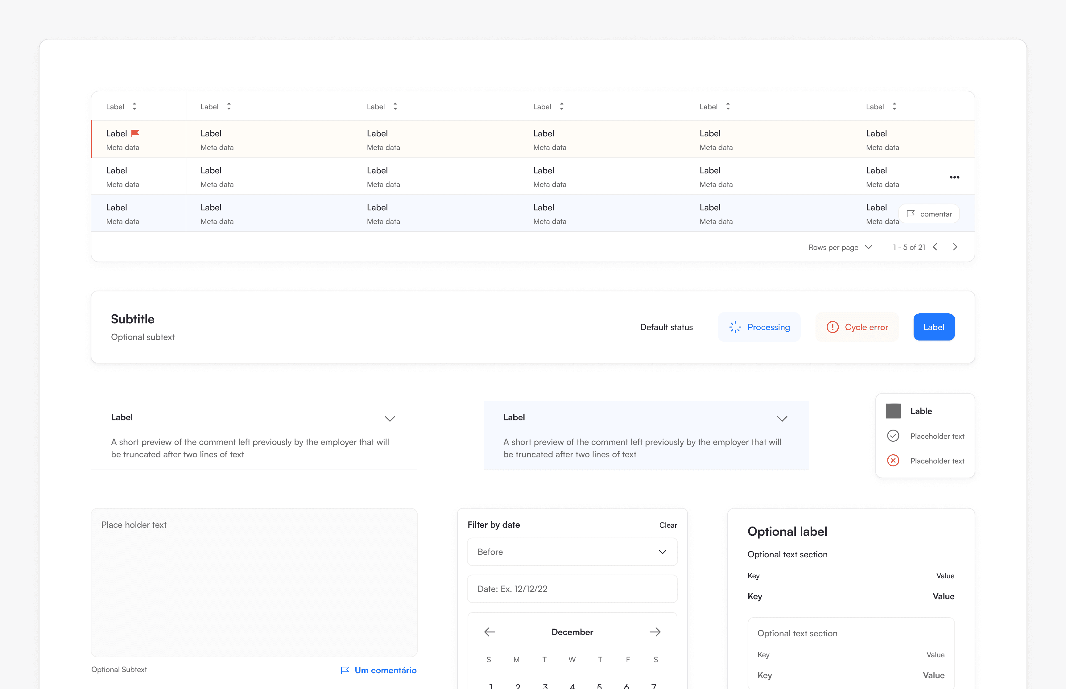Go to the next table page
The image size is (1066, 689).
[x=955, y=247]
